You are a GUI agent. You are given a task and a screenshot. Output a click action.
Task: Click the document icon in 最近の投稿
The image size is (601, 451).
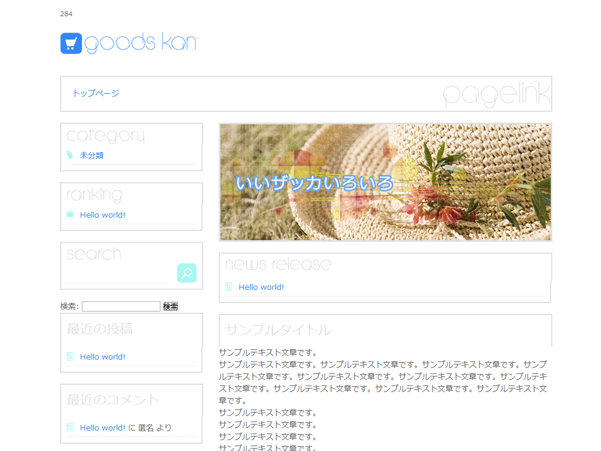(x=70, y=356)
